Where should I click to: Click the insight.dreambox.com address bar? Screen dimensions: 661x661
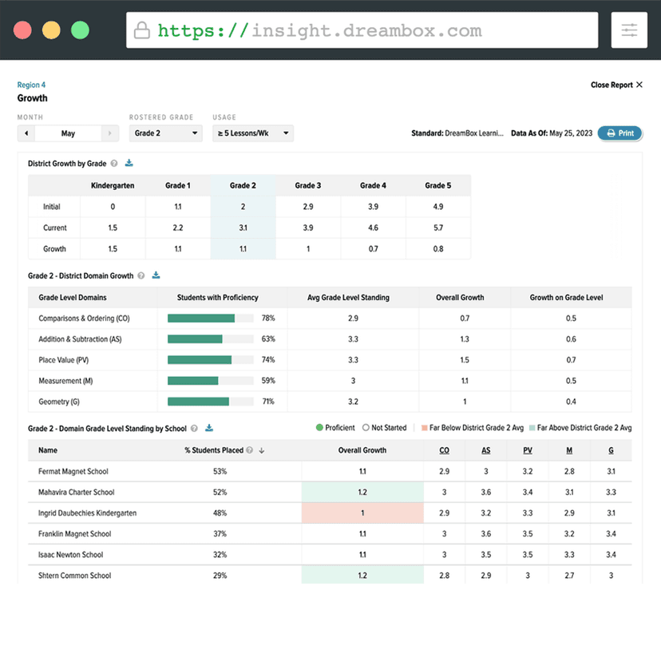[x=359, y=30]
